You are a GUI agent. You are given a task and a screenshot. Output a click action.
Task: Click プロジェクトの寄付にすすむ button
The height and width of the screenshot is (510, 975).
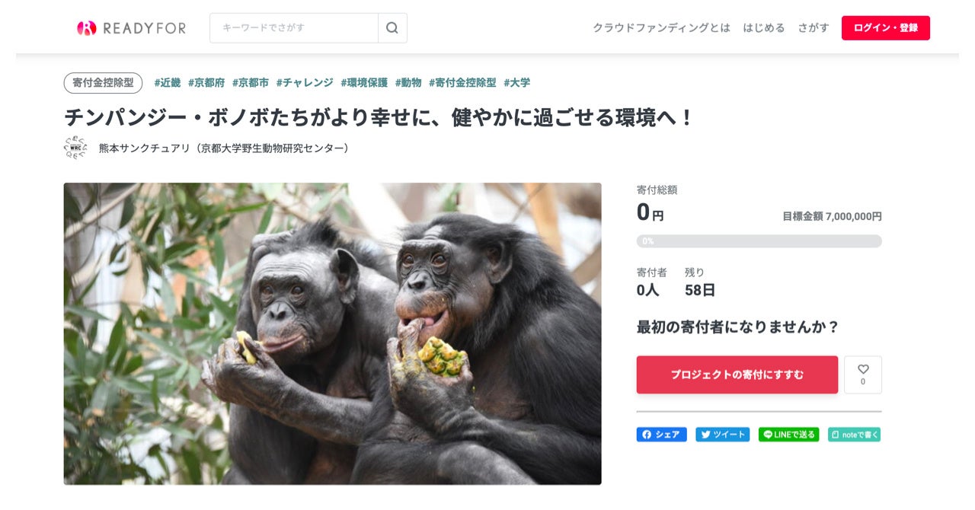tap(737, 375)
